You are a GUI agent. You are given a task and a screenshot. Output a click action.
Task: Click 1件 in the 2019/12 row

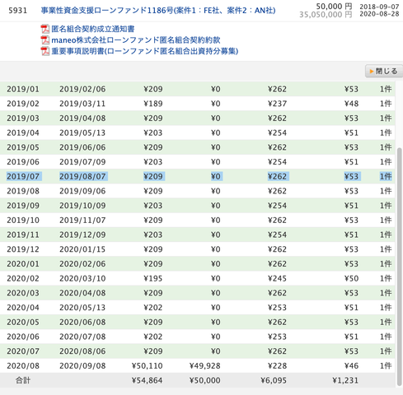pos(386,249)
